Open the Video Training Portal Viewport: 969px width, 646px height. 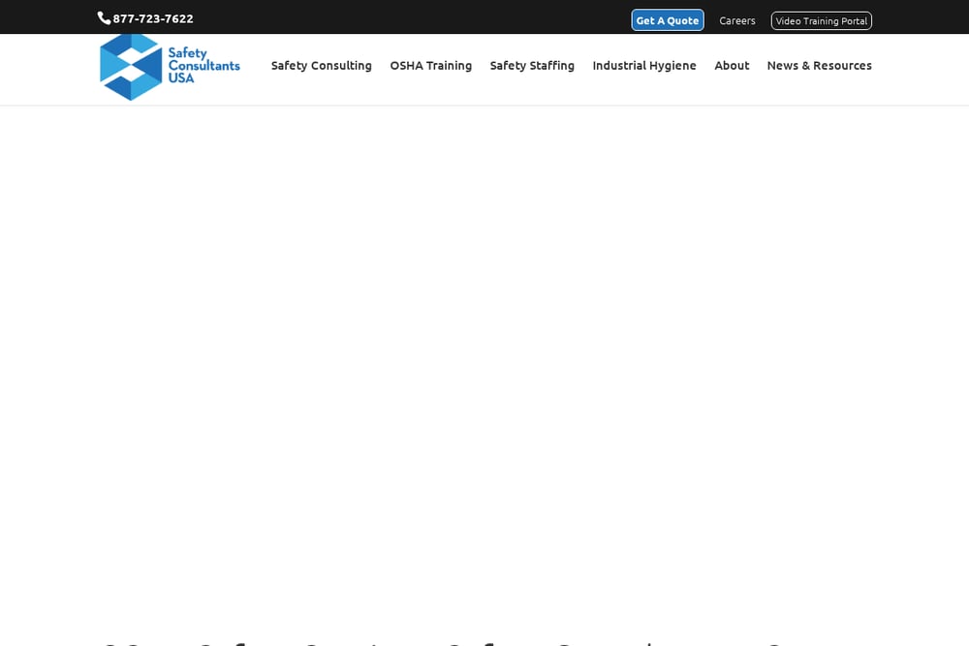(x=822, y=21)
